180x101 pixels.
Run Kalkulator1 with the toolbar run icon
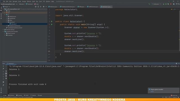tap(163, 4)
